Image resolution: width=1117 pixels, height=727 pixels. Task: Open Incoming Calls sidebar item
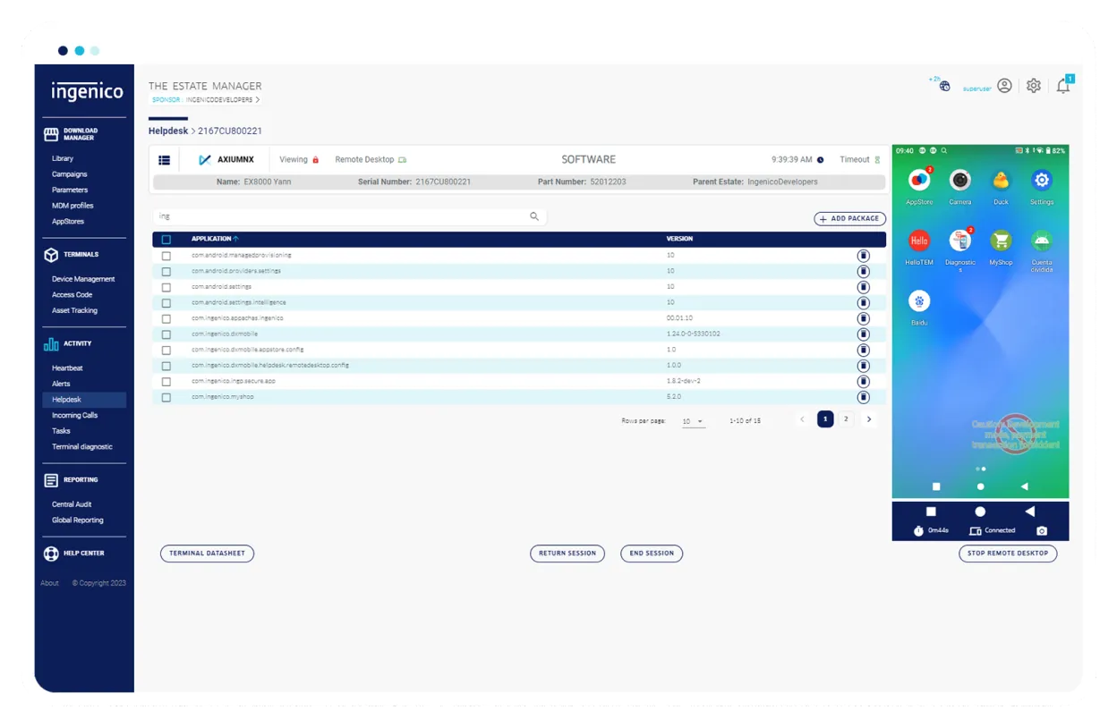click(x=75, y=416)
